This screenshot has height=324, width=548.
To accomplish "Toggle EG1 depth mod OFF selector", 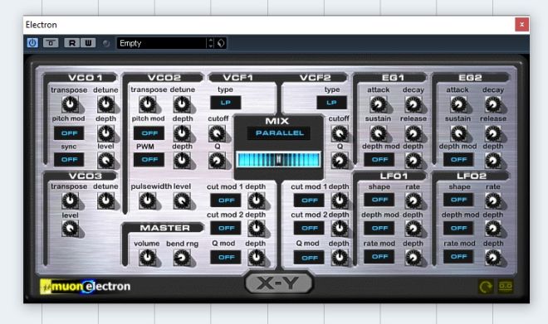I will tap(379, 159).
